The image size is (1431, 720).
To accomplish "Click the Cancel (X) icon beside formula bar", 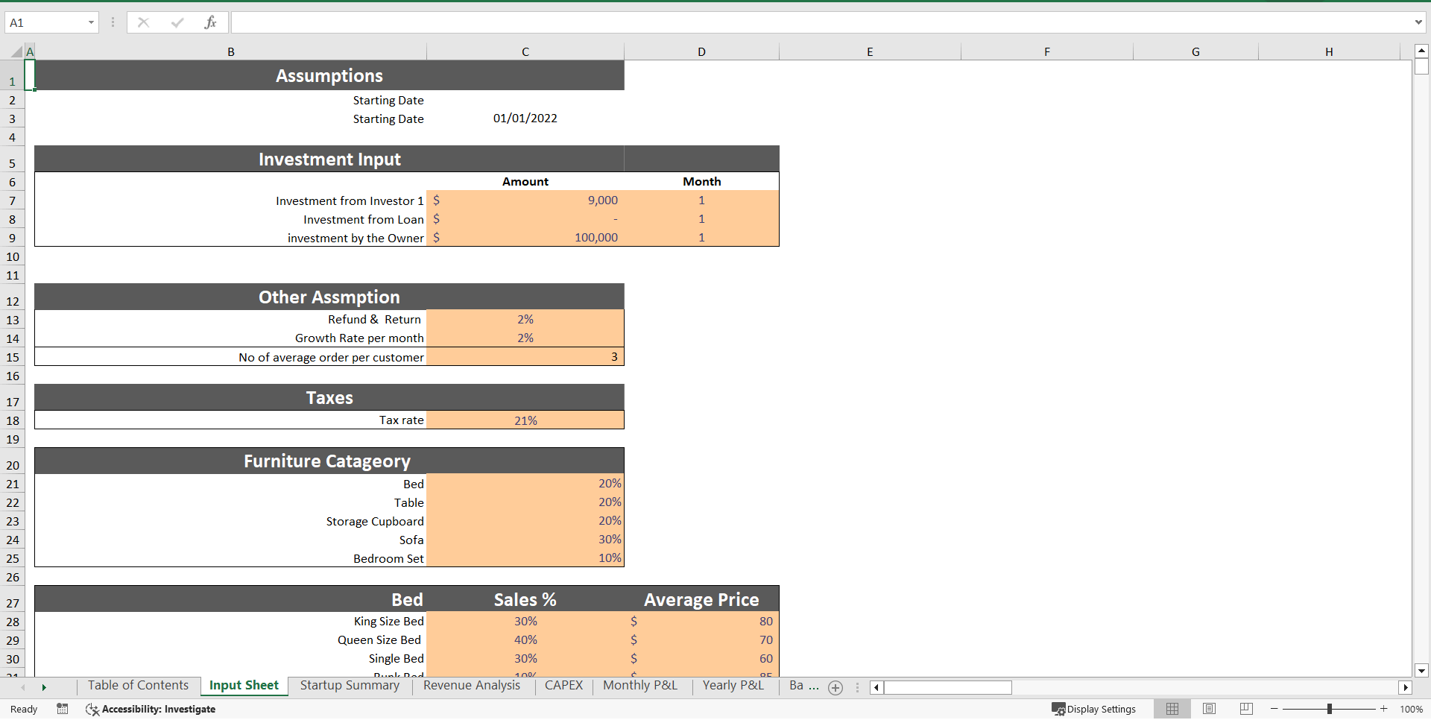I will click(x=143, y=22).
